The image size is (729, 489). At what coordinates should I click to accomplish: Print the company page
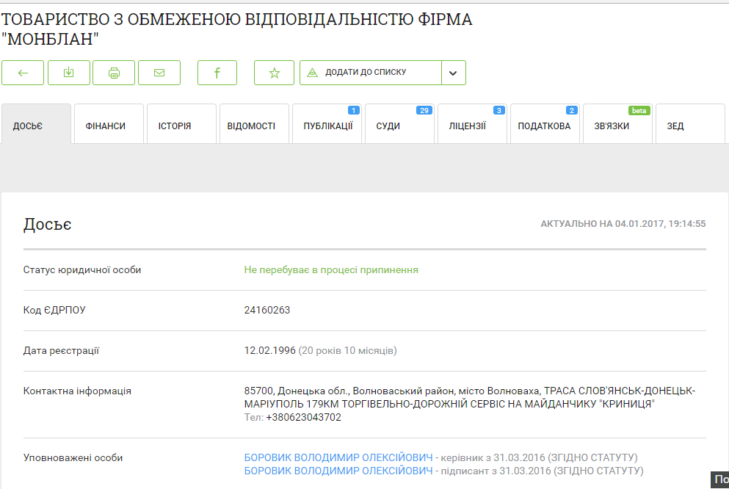[x=114, y=73]
